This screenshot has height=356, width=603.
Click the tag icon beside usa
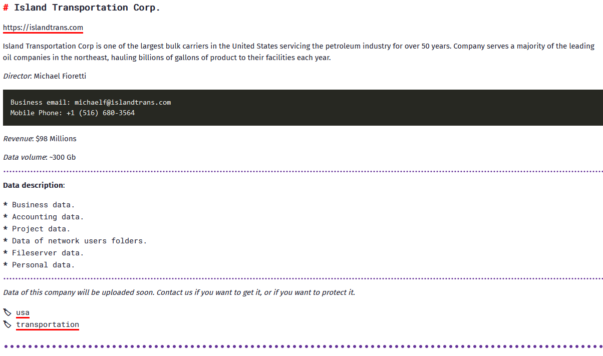tap(7, 312)
